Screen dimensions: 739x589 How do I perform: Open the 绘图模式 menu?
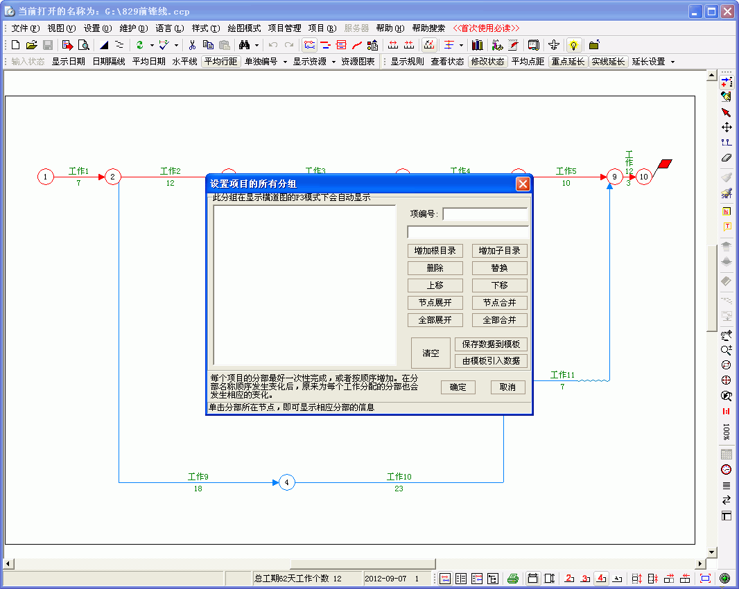pyautogui.click(x=244, y=28)
